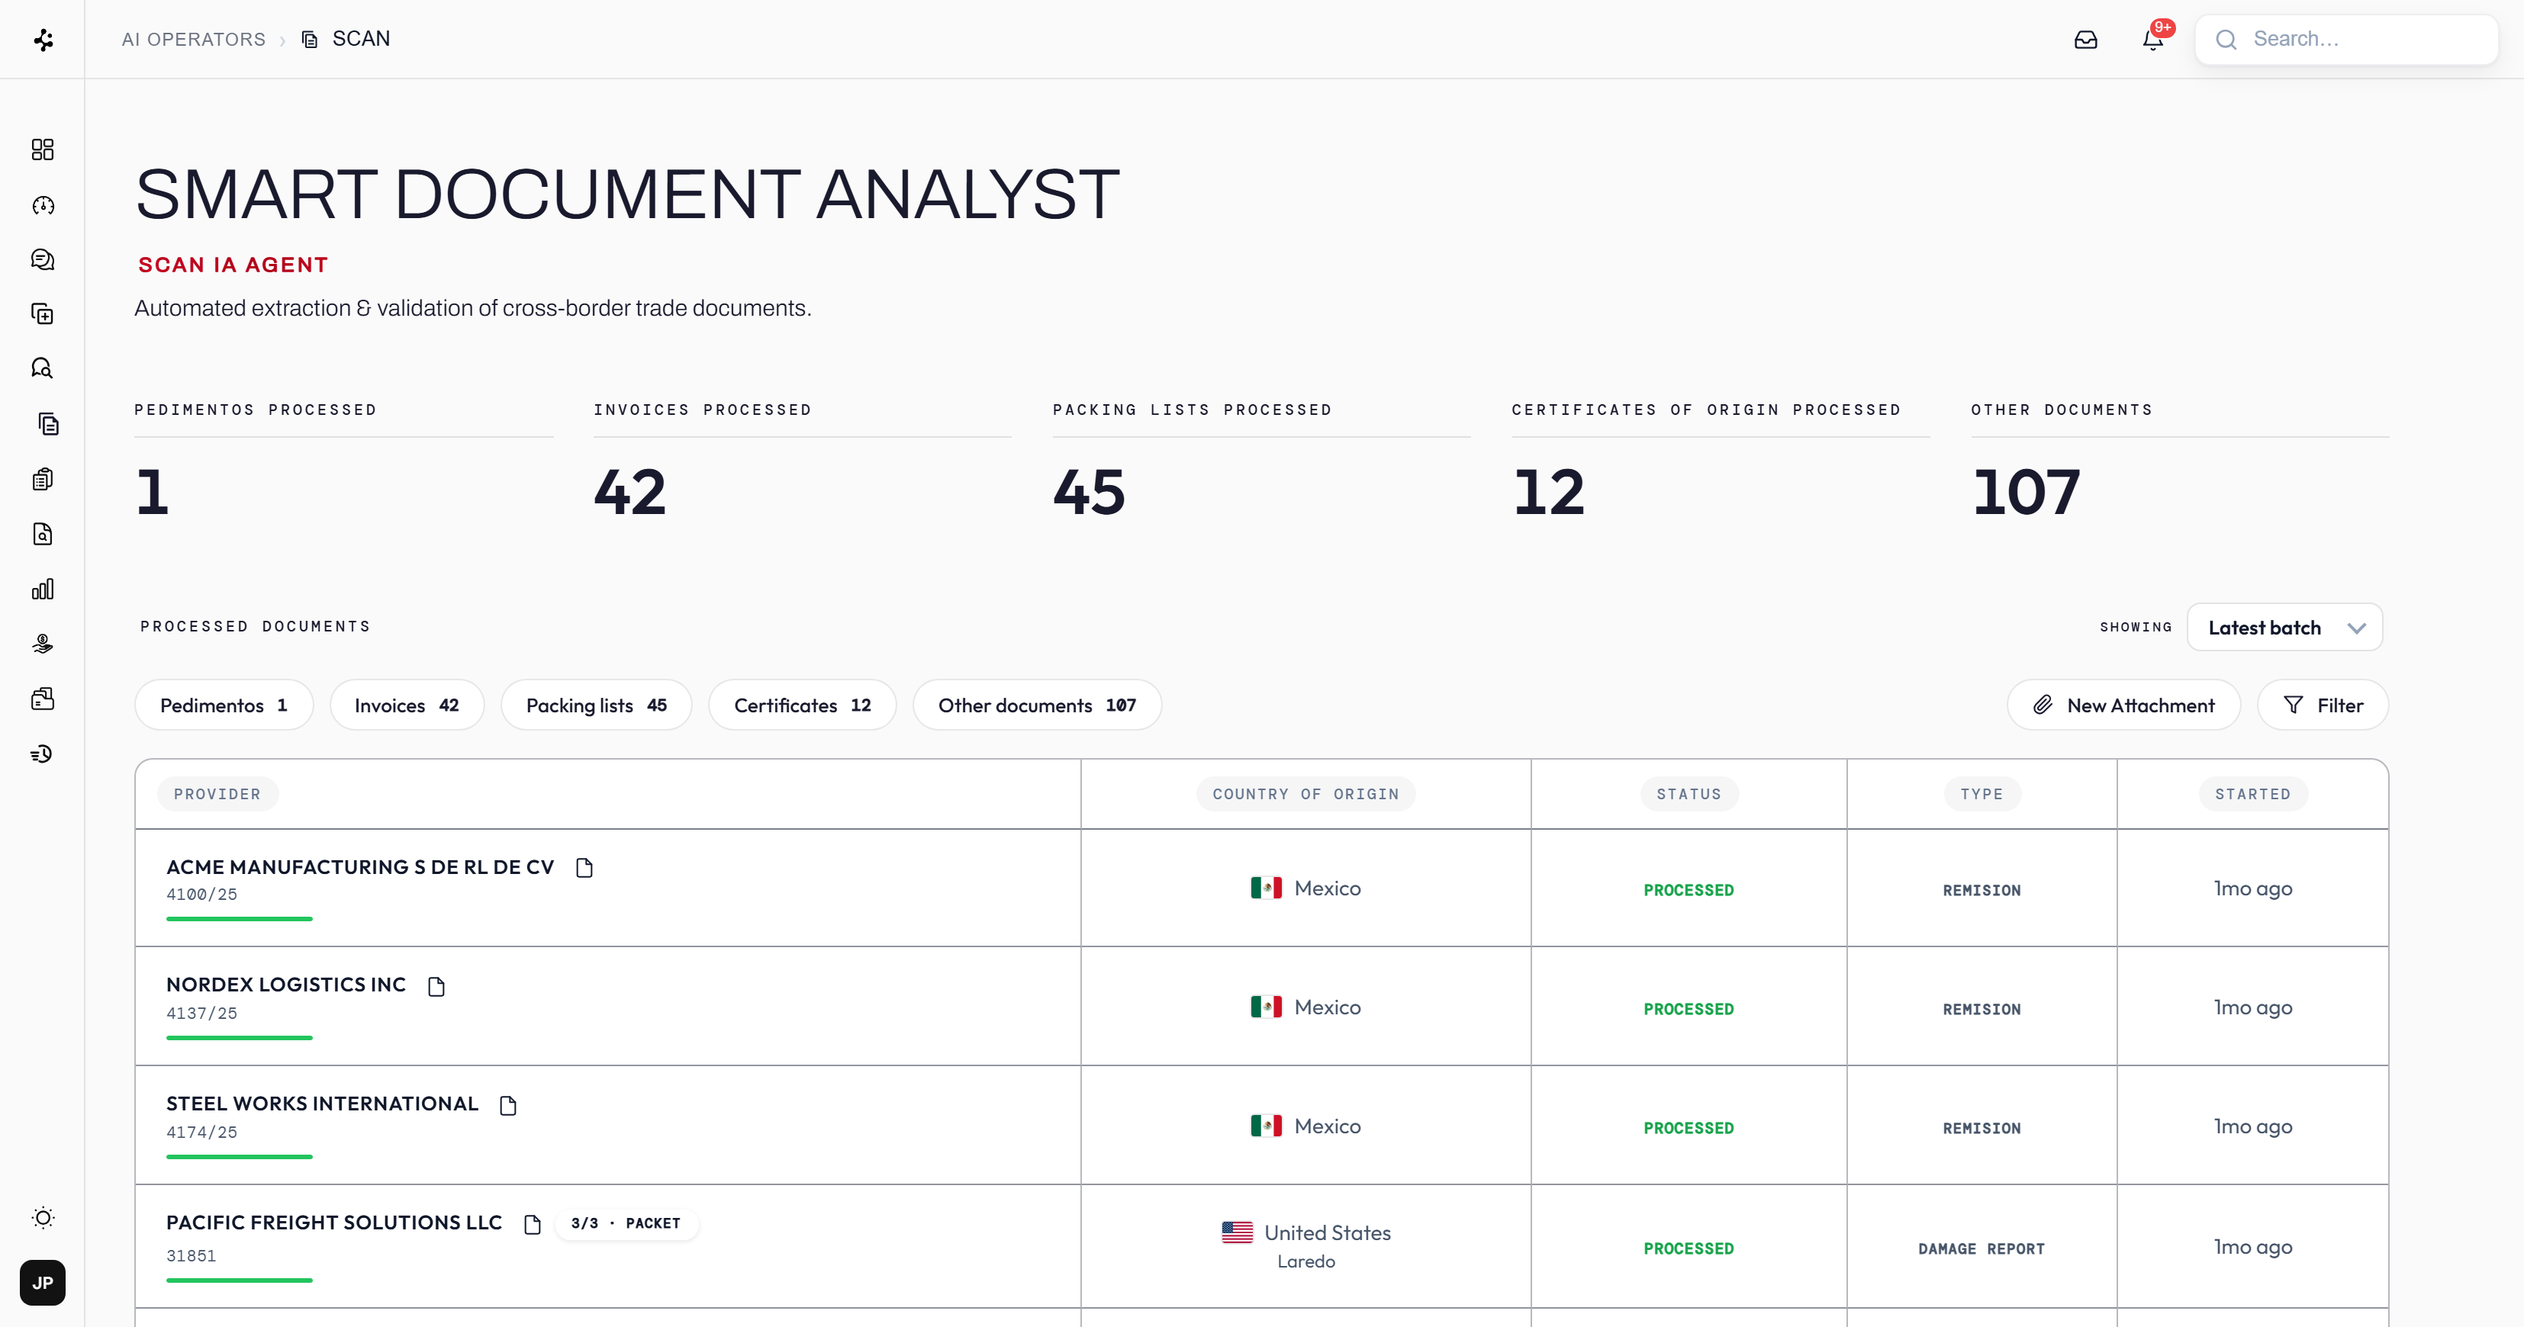This screenshot has width=2524, height=1327.
Task: Click Laredo under United States
Action: (1305, 1261)
